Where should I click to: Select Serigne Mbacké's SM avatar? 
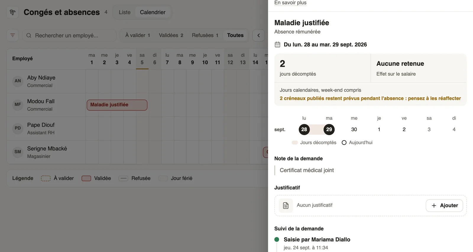[x=18, y=152]
